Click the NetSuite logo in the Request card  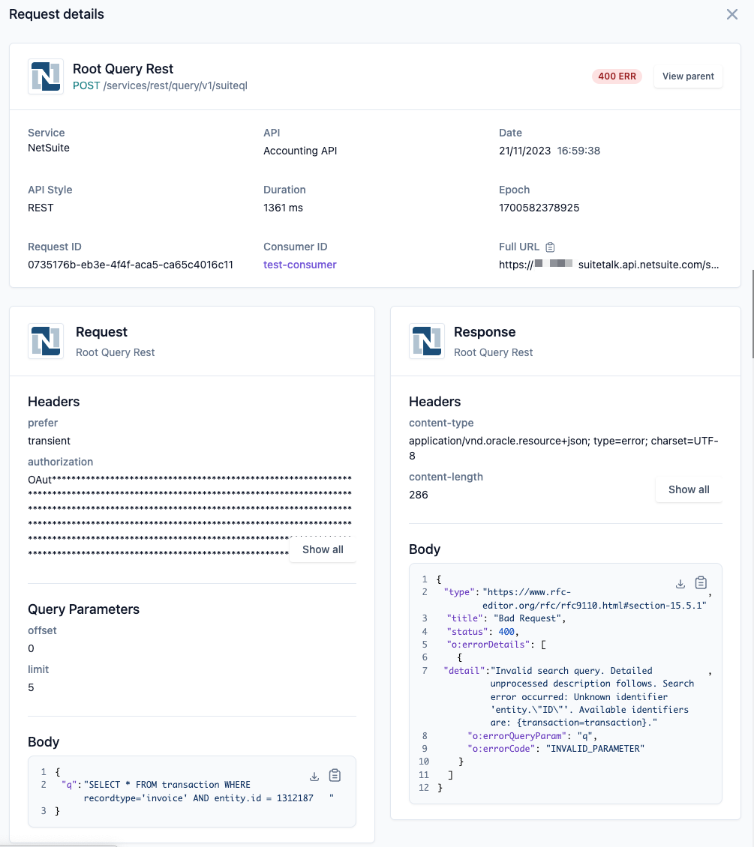(46, 341)
